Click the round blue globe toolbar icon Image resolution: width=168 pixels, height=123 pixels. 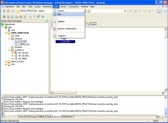point(43,17)
